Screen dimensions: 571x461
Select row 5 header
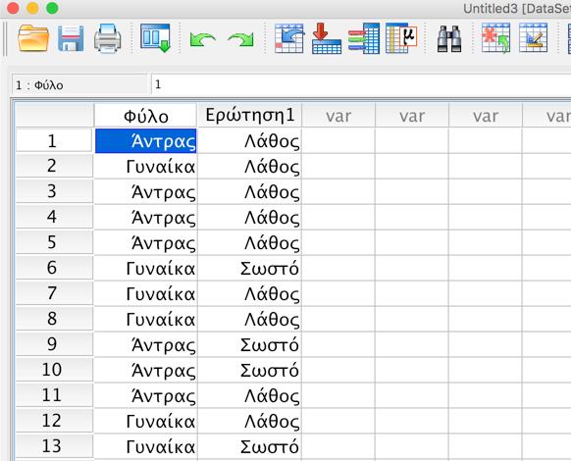coord(54,242)
